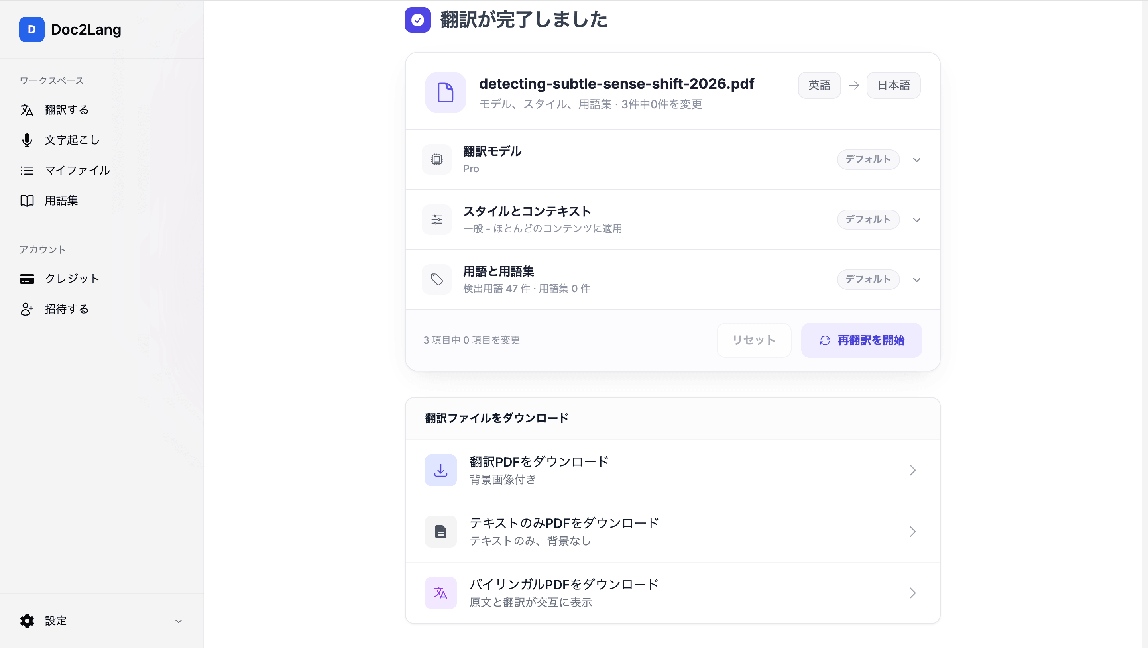Click the sliders icon beside スタイルとコンテキスト

coord(437,220)
